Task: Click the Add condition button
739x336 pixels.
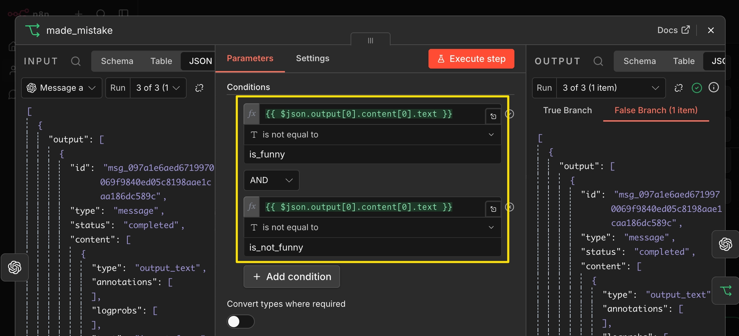Action: pyautogui.click(x=292, y=277)
